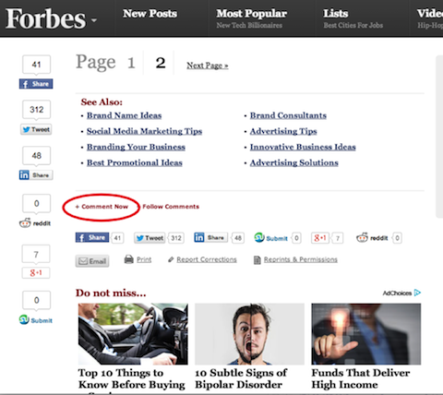Open the partially visible Video menu
This screenshot has width=443, height=395.
(x=430, y=14)
